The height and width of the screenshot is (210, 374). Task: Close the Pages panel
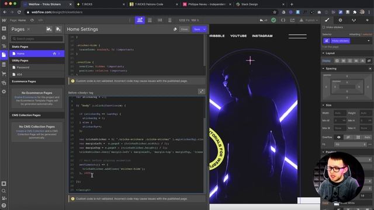pos(29,29)
